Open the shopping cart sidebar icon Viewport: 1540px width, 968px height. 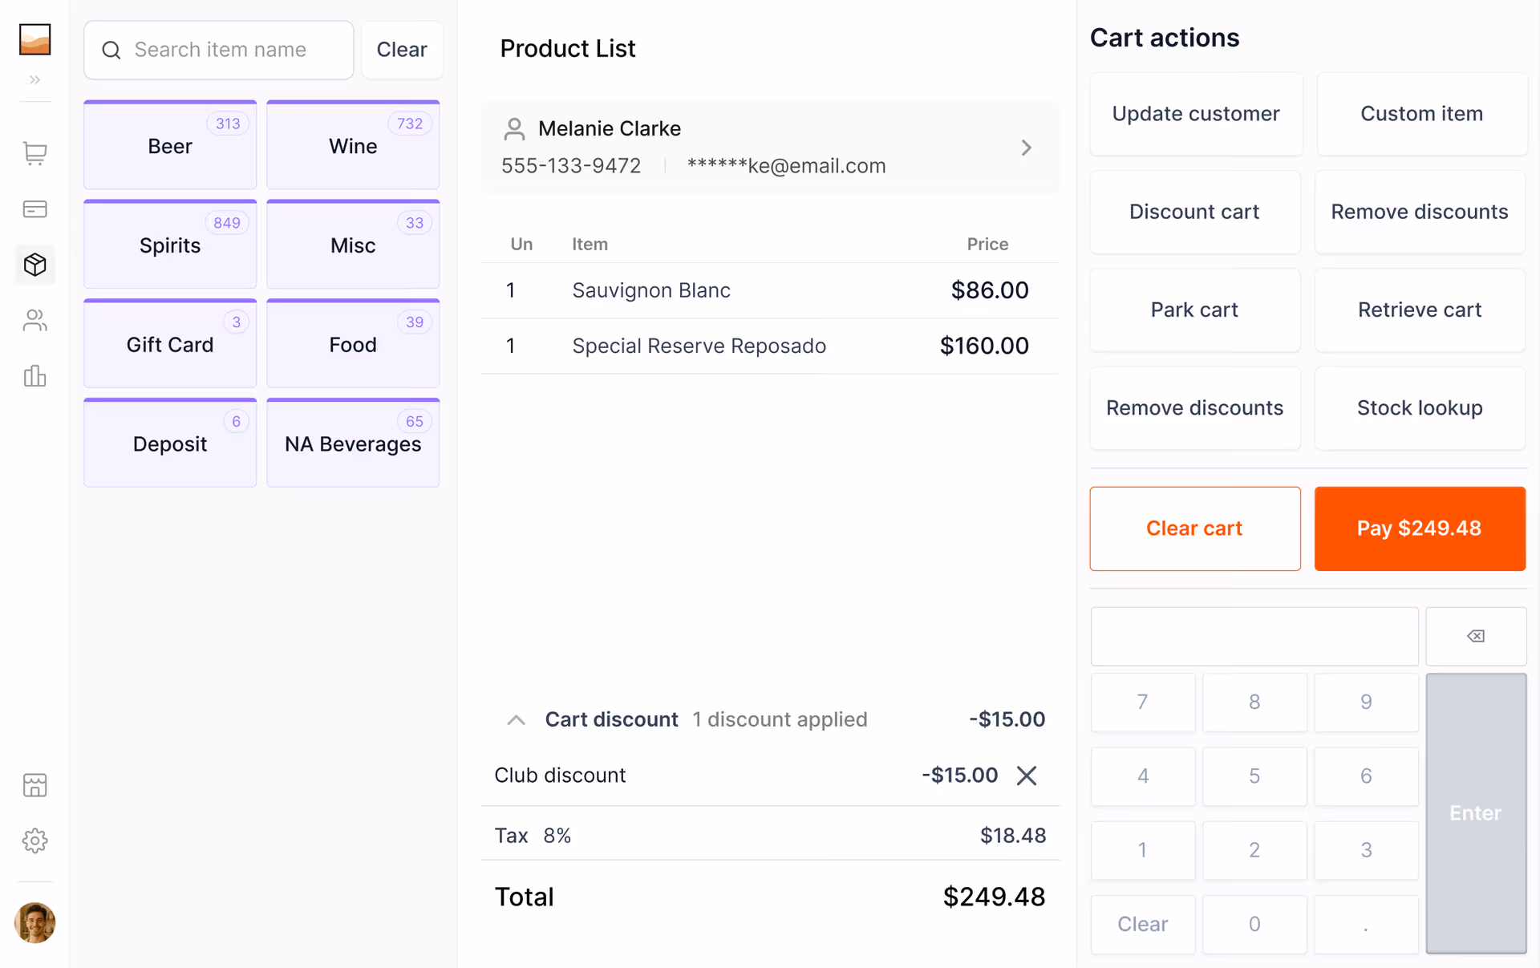pos(34,153)
